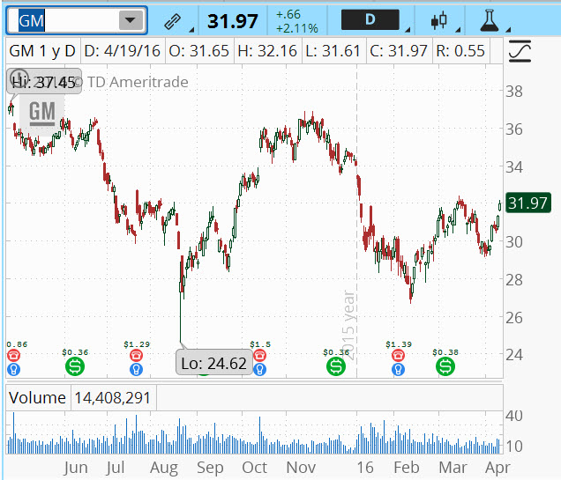The height and width of the screenshot is (480, 561).
Task: Click the blue lightbulb icon under $1.5
Action: (259, 369)
